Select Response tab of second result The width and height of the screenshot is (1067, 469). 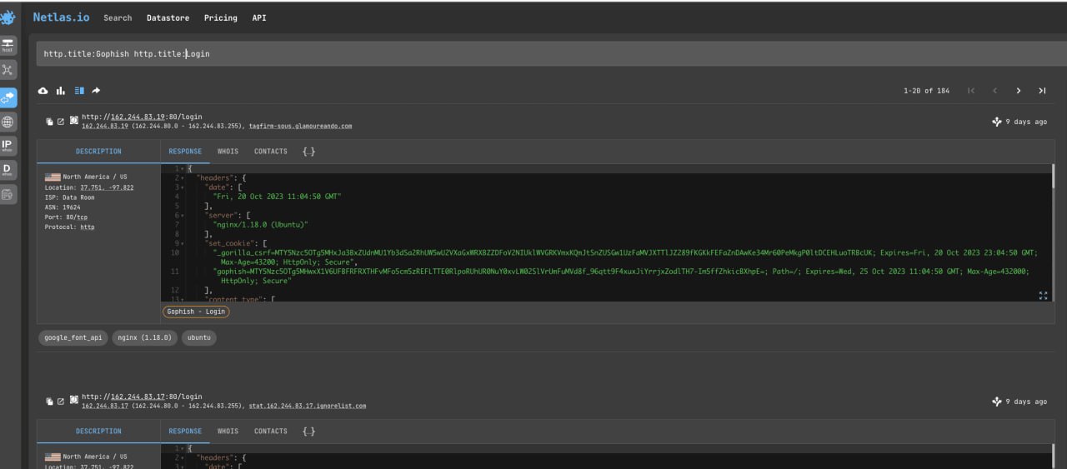point(185,432)
